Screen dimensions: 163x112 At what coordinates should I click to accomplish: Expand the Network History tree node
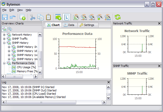(4, 35)
